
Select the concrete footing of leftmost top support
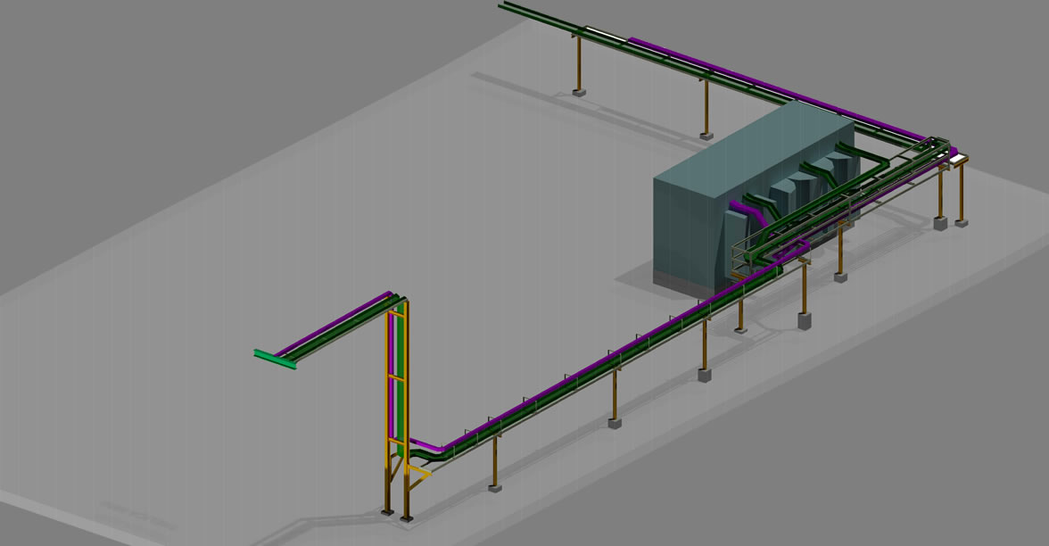coord(579,91)
